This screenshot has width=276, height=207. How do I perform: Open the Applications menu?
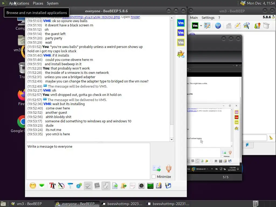(x=19, y=3)
